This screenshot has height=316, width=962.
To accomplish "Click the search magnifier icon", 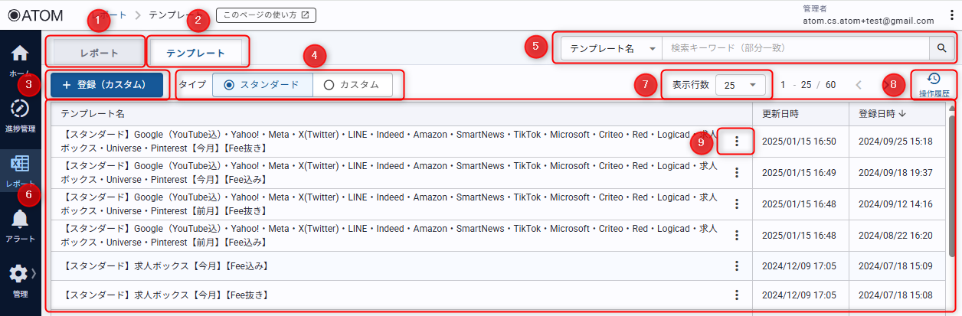I will pyautogui.click(x=942, y=48).
